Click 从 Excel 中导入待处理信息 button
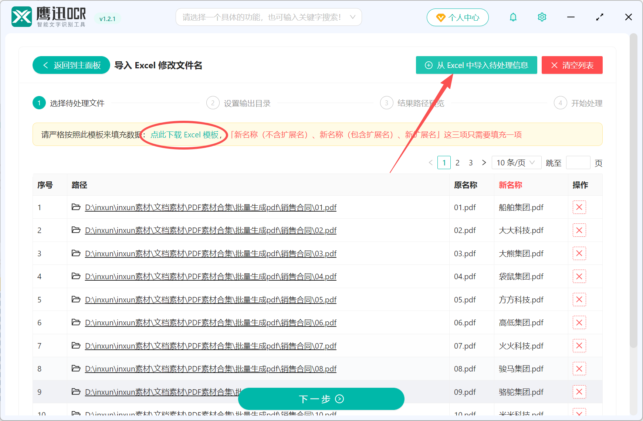The image size is (643, 421). pos(477,65)
